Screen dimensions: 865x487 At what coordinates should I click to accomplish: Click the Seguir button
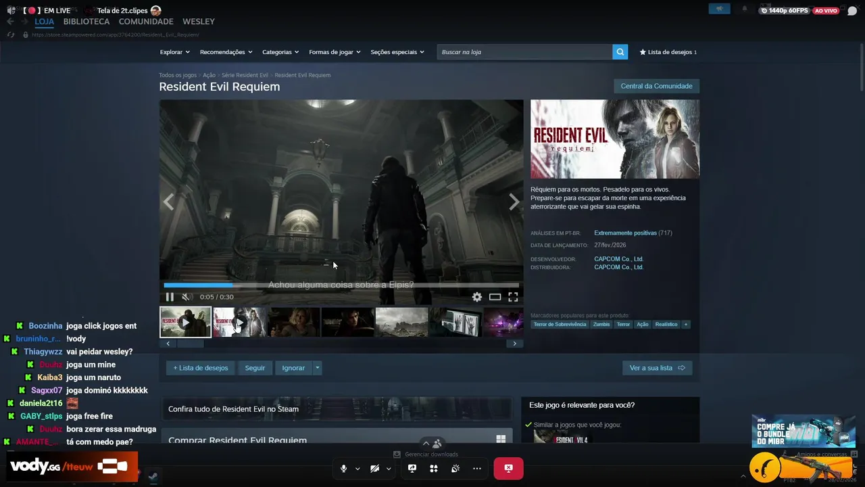click(x=255, y=368)
